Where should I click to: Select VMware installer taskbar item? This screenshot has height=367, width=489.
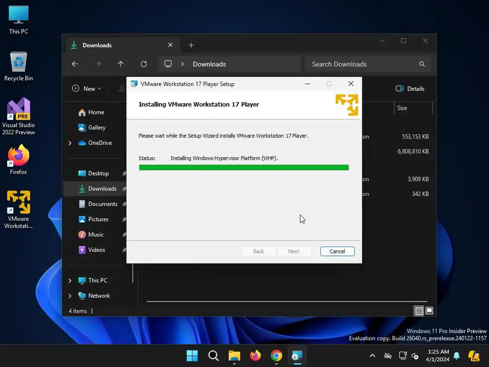(x=297, y=356)
